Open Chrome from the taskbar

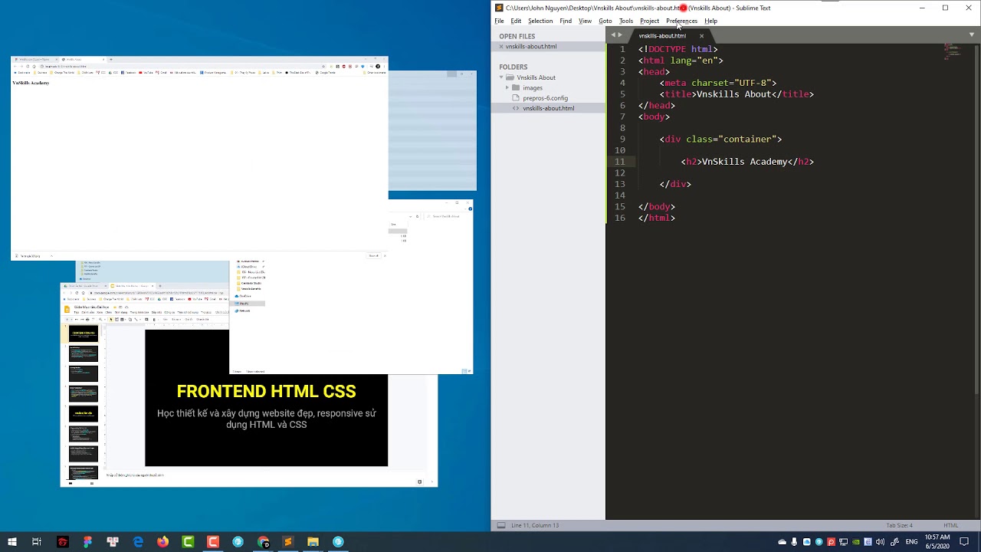click(264, 542)
